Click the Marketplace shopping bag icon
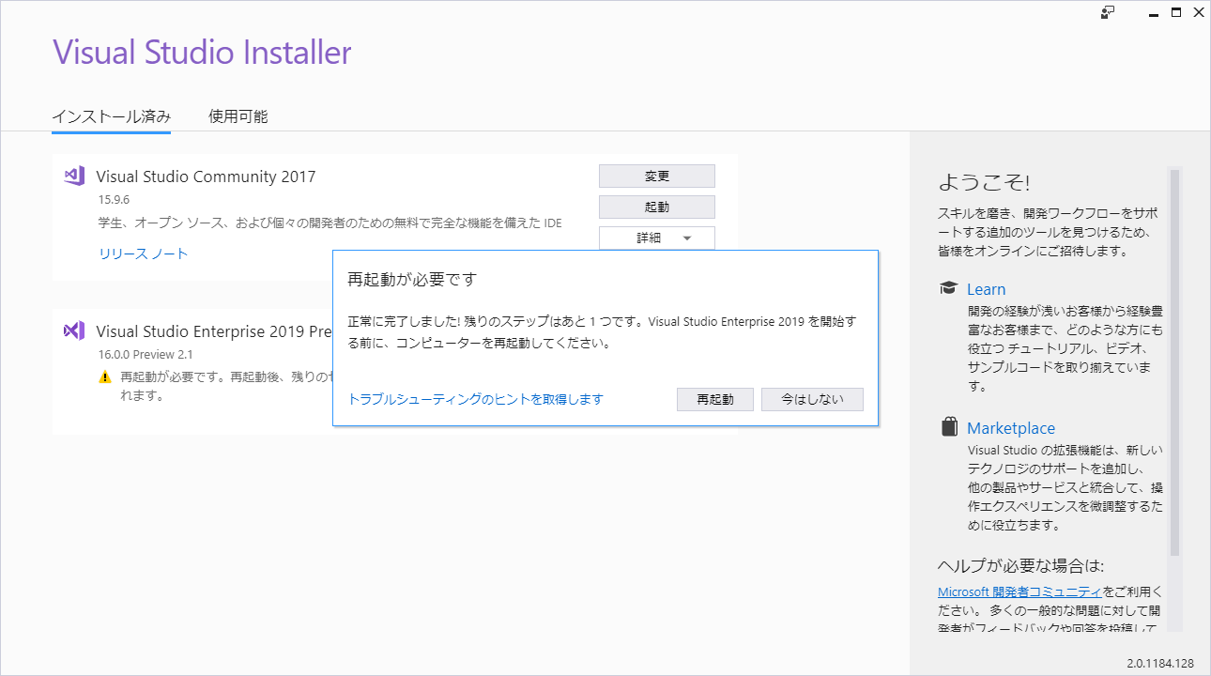The width and height of the screenshot is (1211, 676). click(x=947, y=427)
